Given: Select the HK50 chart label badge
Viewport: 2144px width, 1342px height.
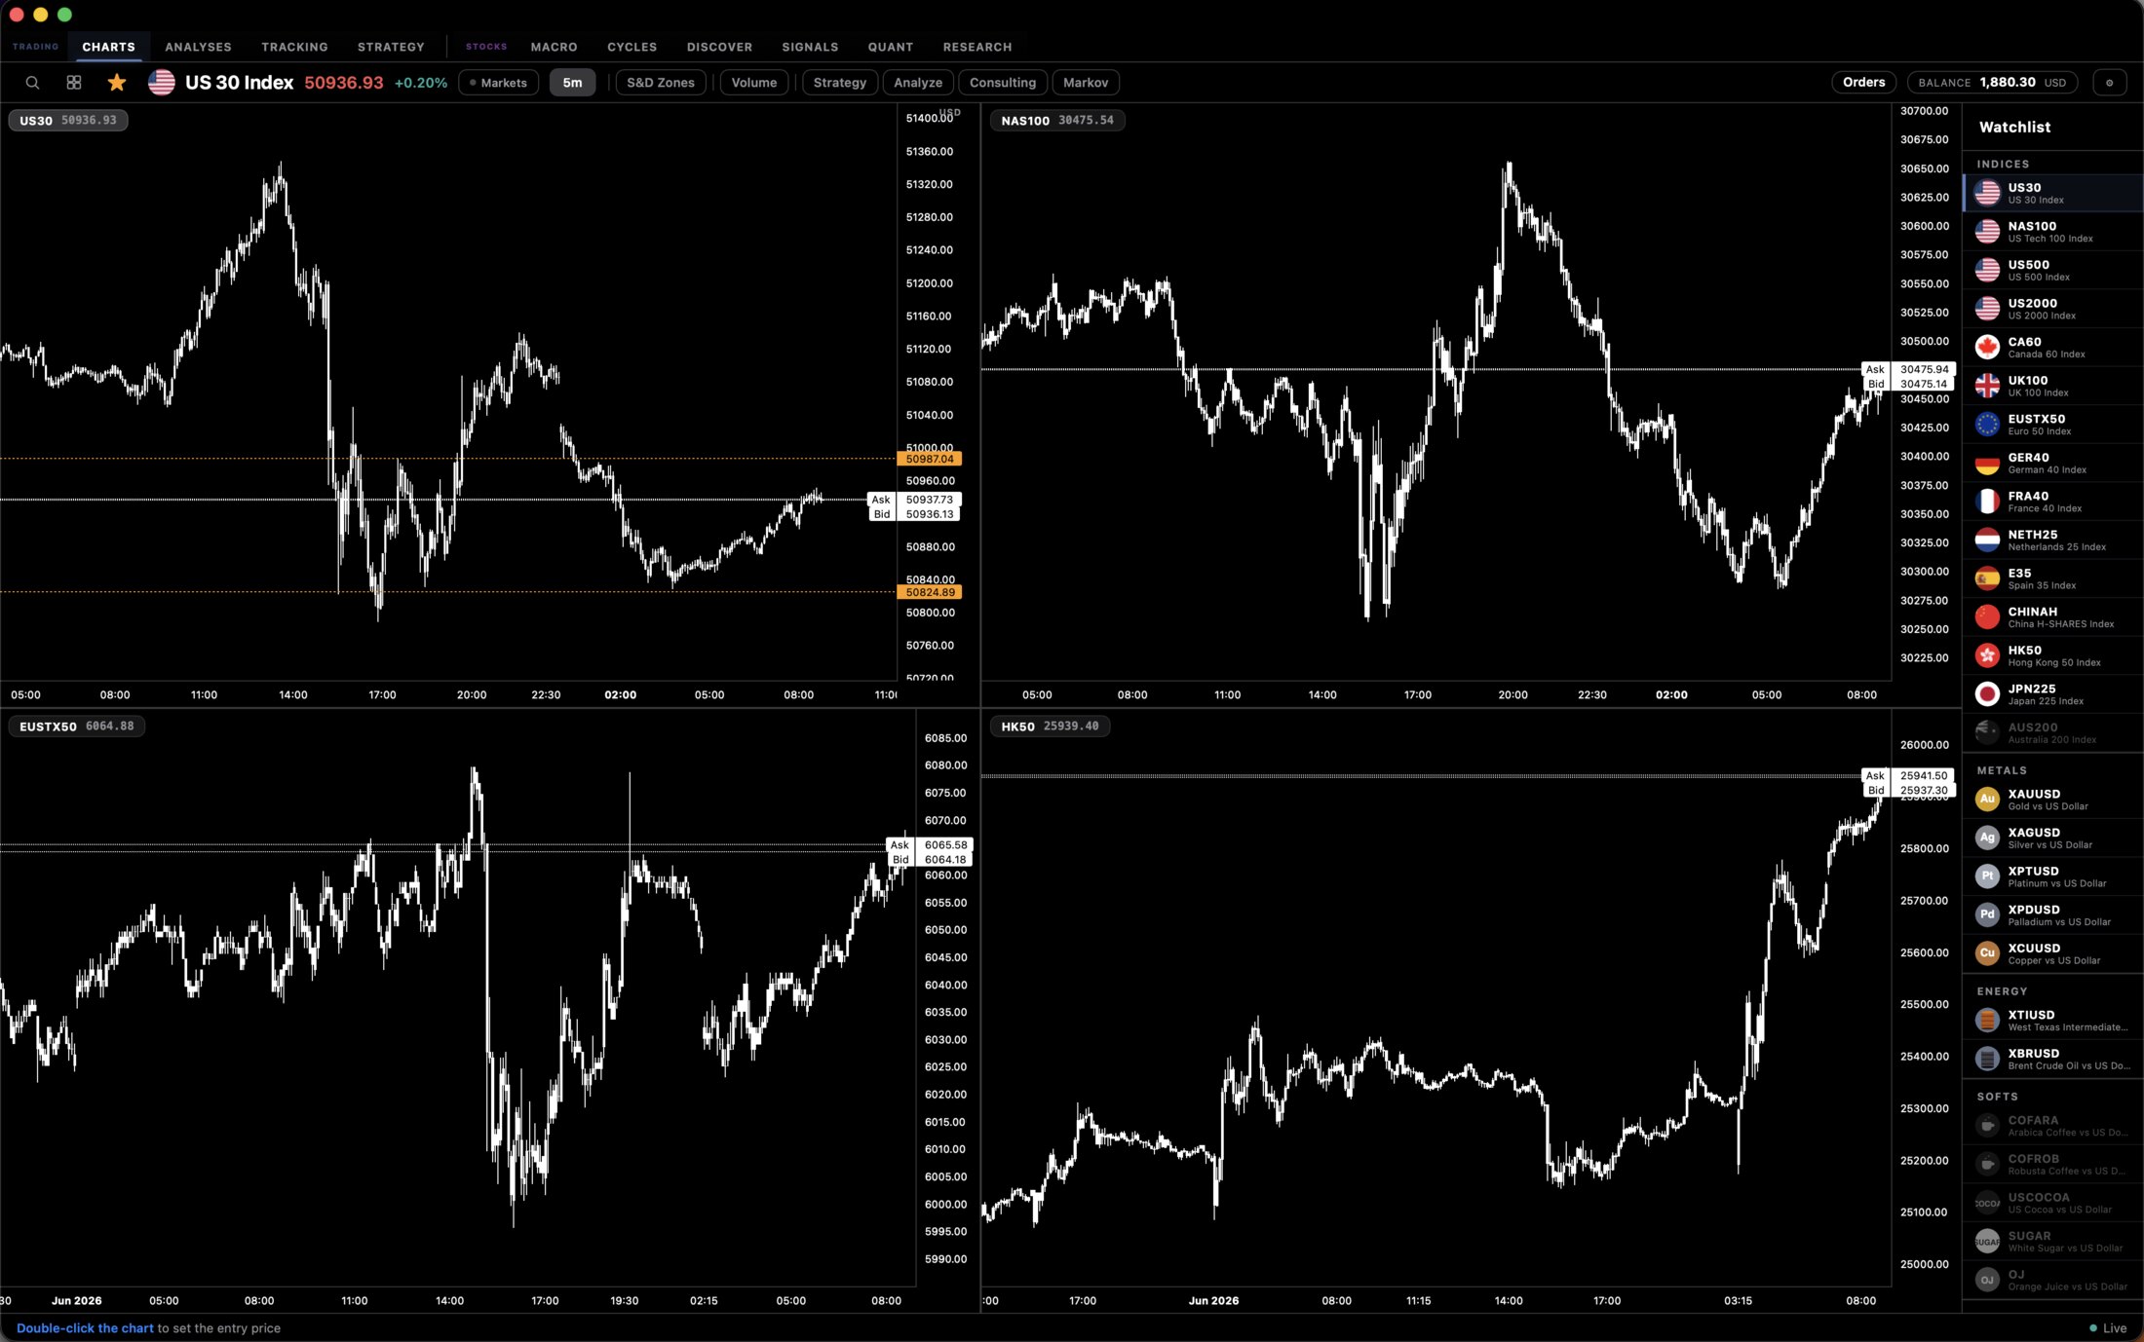Looking at the screenshot, I should (x=1050, y=727).
